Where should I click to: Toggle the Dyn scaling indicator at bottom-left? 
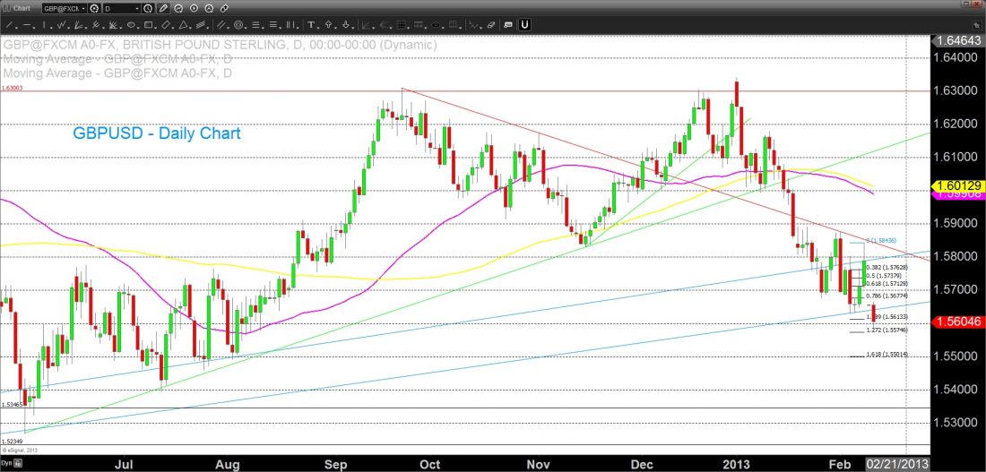click(8, 465)
